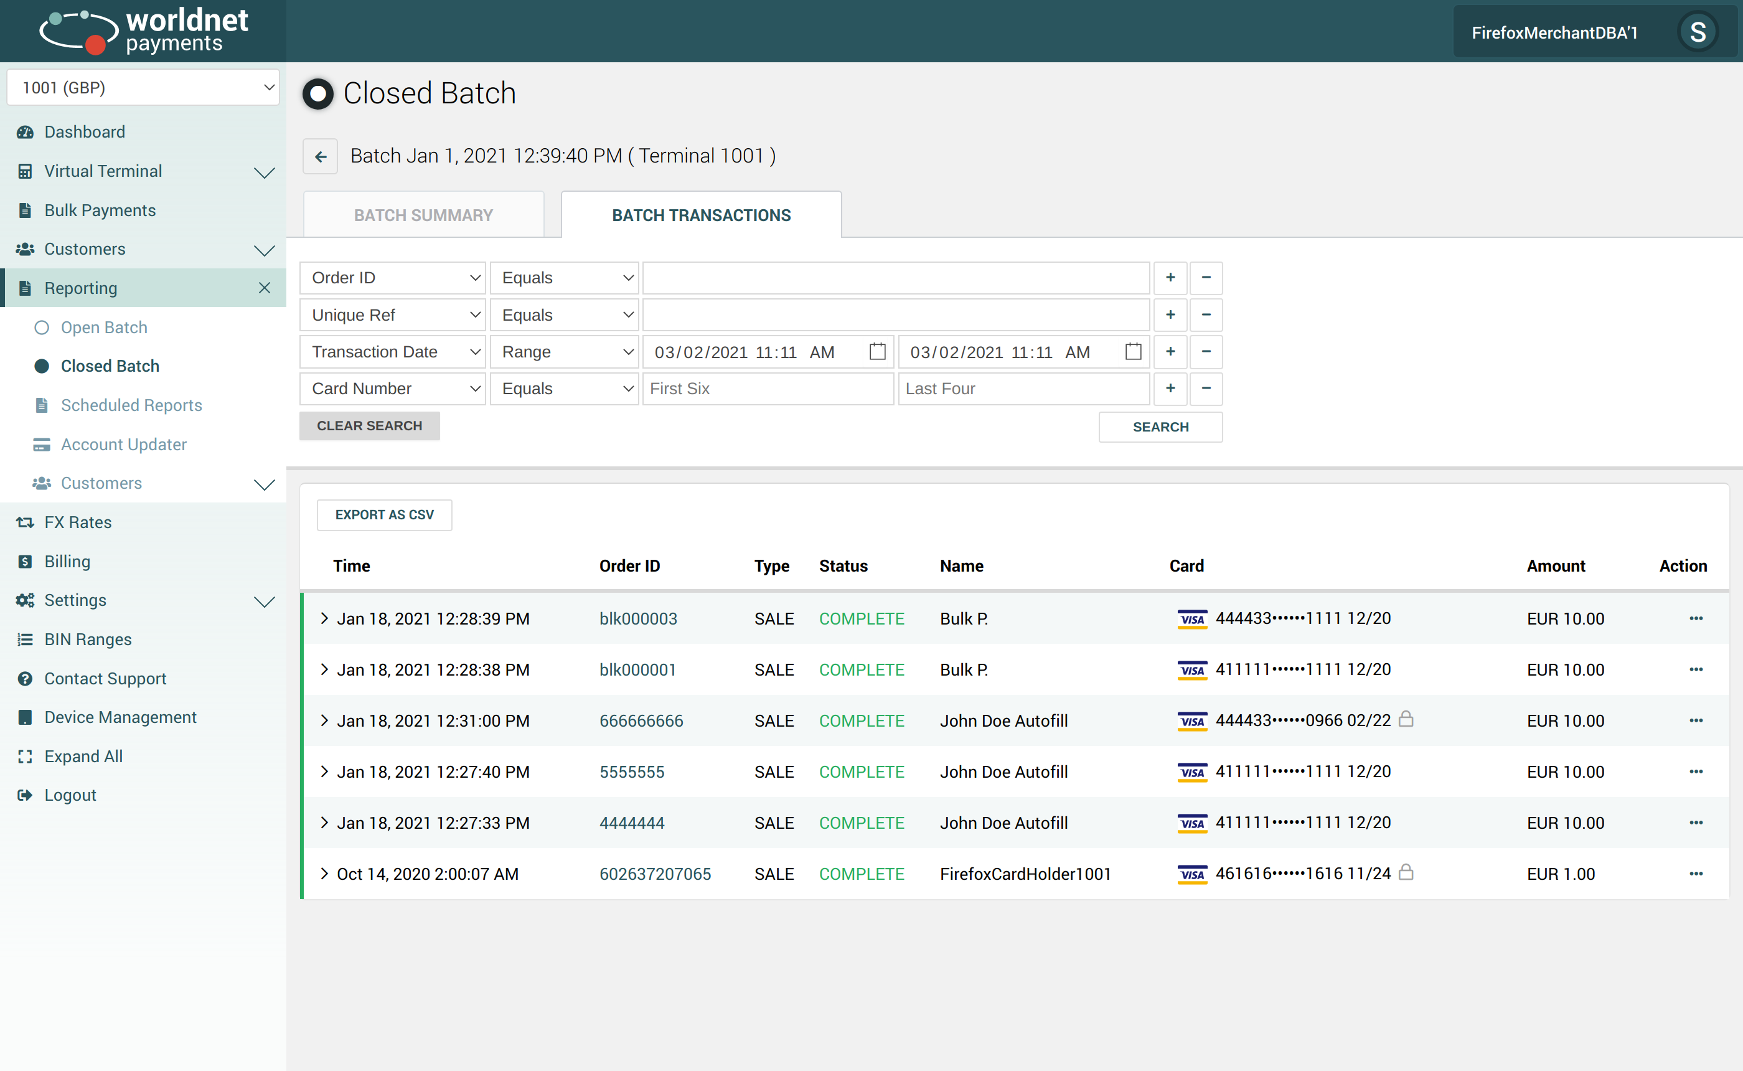Screen dimensions: 1743x1071
Task: Remove the Card Number filter with minus icon
Action: point(1206,388)
